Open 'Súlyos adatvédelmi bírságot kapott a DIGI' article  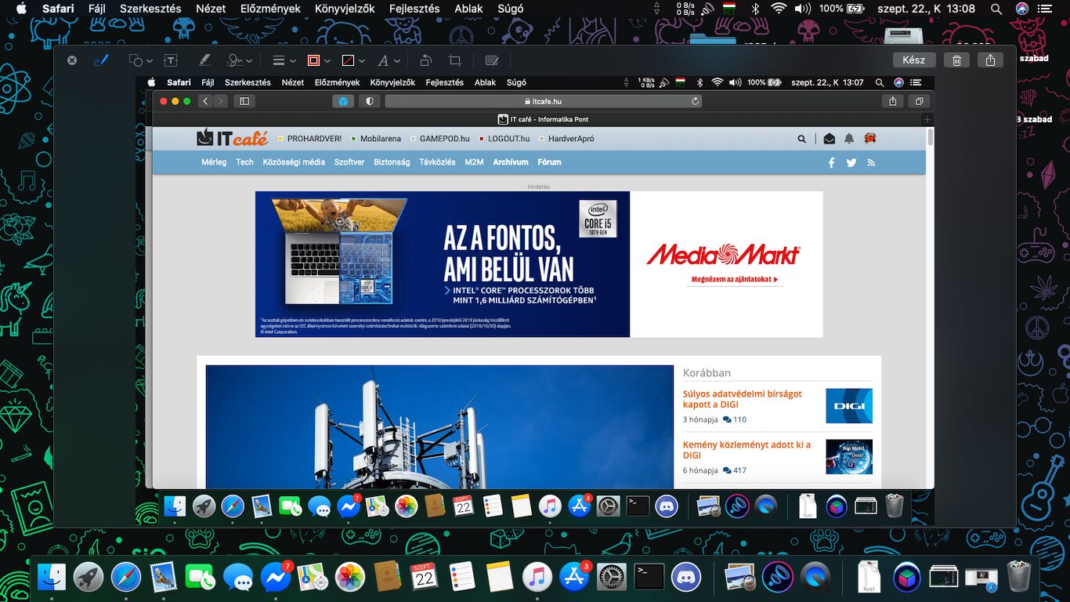[743, 399]
